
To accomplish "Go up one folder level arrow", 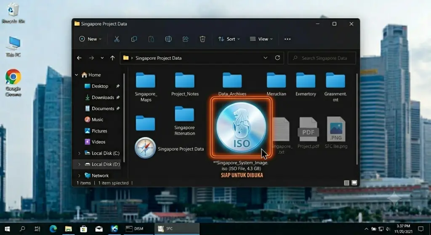I will click(x=112, y=58).
